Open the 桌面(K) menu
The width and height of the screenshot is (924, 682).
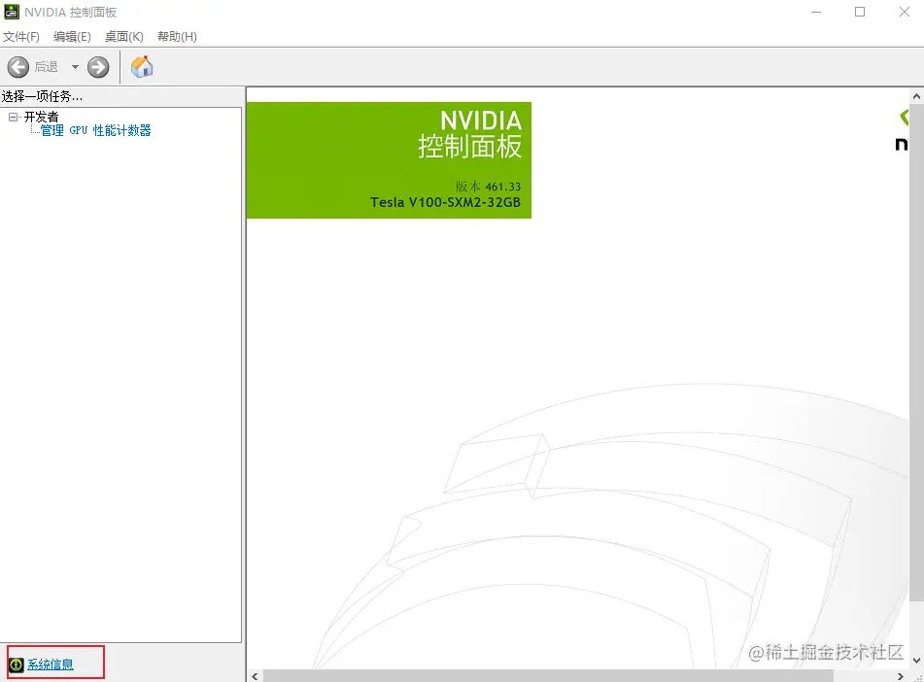(x=123, y=37)
